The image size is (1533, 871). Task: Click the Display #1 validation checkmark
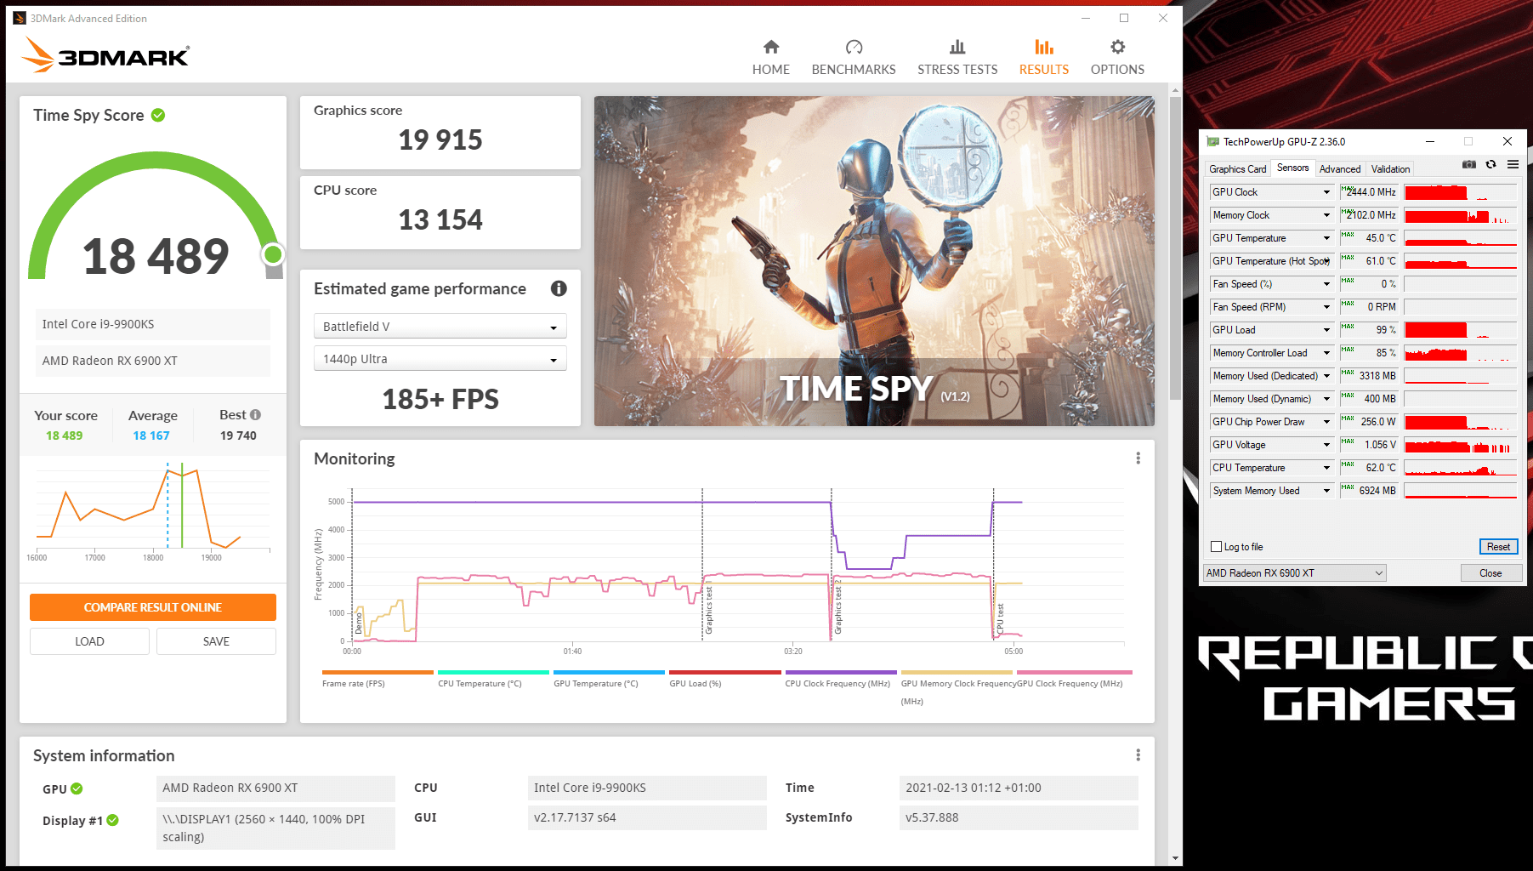112,820
